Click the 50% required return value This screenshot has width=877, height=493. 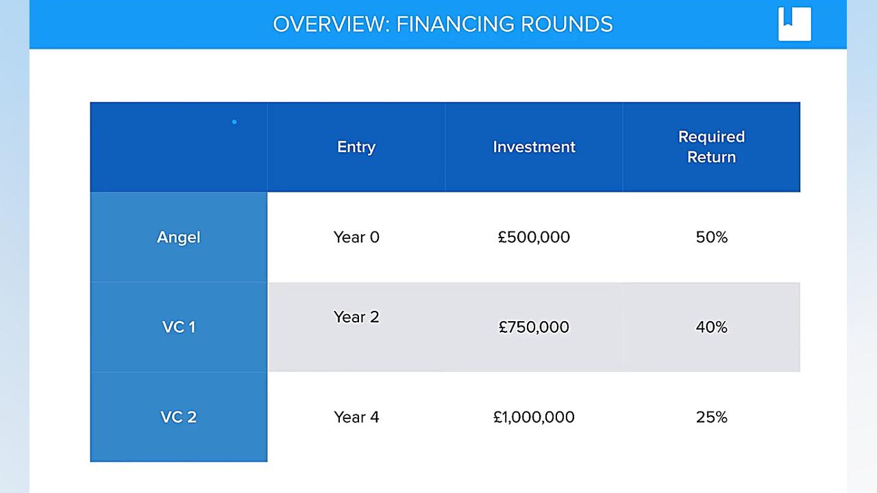click(x=711, y=237)
